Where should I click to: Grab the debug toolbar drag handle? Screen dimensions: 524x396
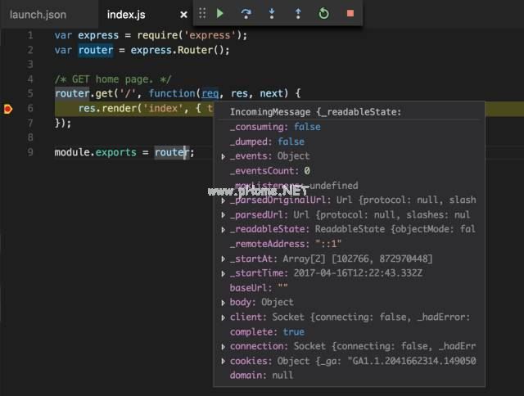202,13
